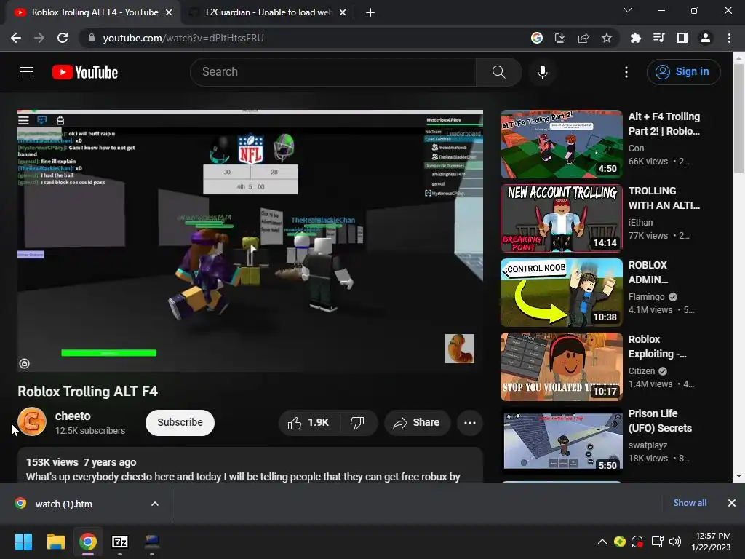Bookmark this tab with the star icon
Viewport: 745px width, 559px height.
607,38
